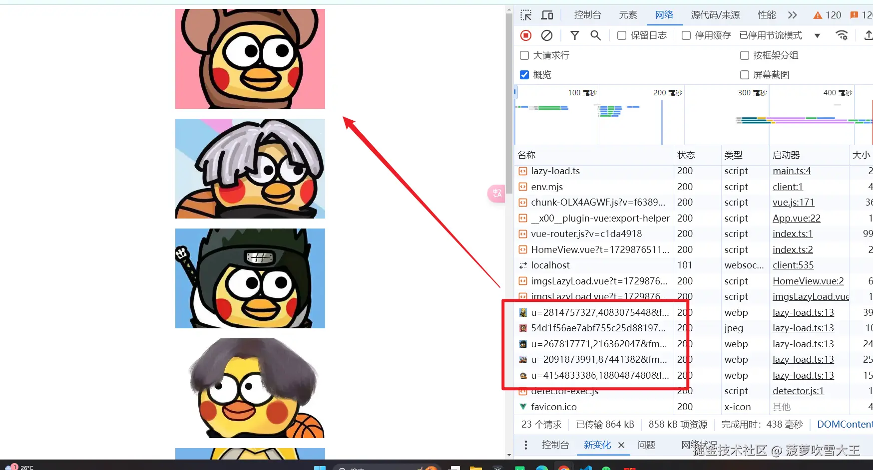Viewport: 873px width, 470px height.
Task: Open the main.ts:4 initiator link
Action: pyautogui.click(x=792, y=171)
